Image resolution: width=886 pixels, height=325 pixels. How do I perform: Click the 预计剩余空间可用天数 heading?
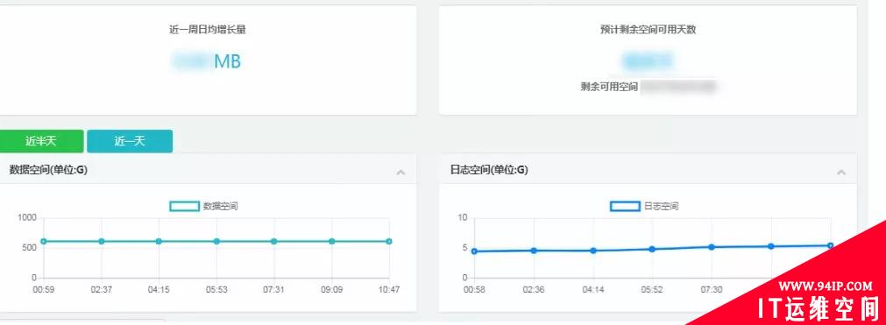tap(649, 30)
